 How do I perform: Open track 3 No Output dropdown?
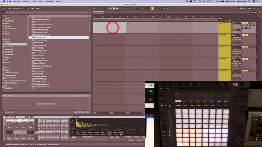[236, 54]
